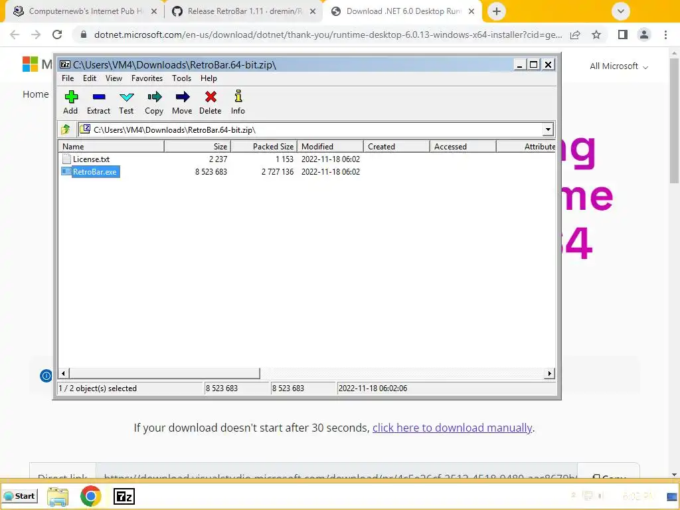Click 7-Zip icon in taskbar

(x=124, y=497)
